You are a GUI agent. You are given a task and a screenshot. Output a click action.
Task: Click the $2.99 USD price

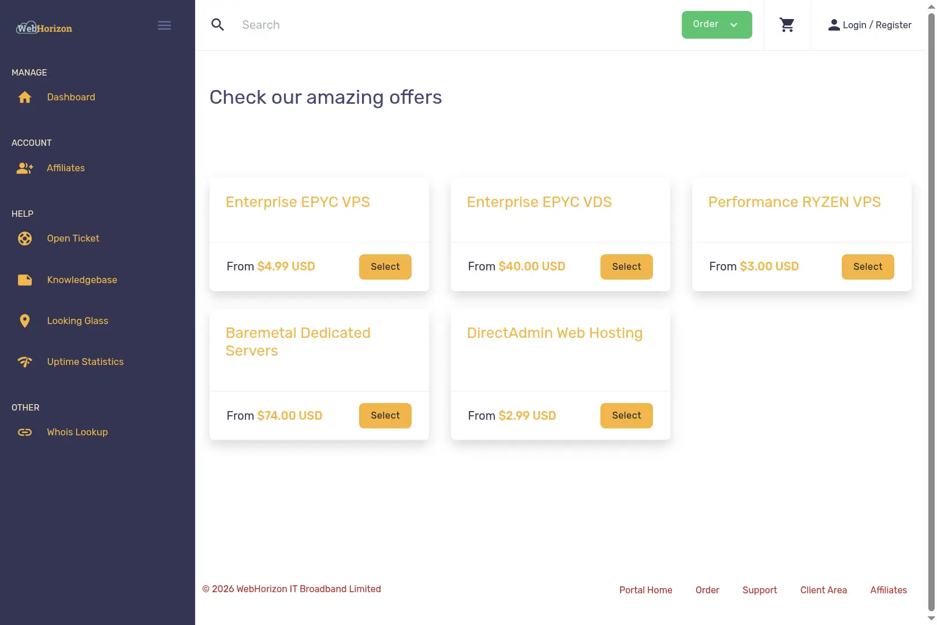527,416
